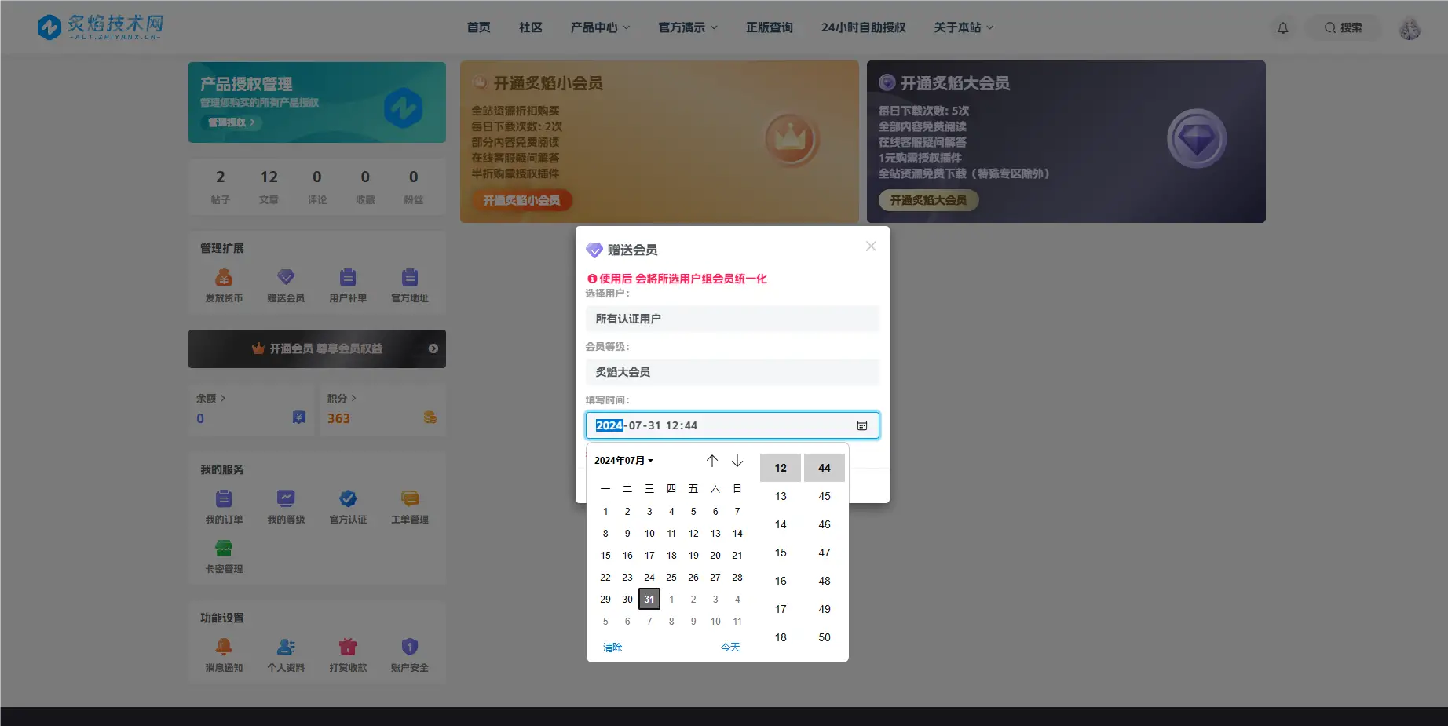This screenshot has width=1448, height=726.
Task: Go to previous month with up arrow
Action: point(711,461)
